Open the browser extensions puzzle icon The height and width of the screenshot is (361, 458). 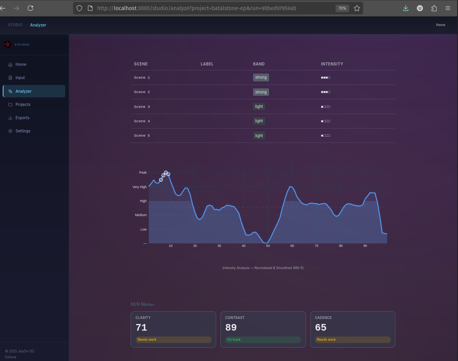[x=434, y=8]
